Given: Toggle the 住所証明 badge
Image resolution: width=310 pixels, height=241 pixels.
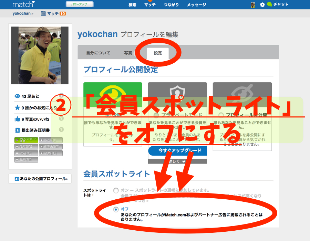Looking at the screenshot, I should (x=26, y=147).
